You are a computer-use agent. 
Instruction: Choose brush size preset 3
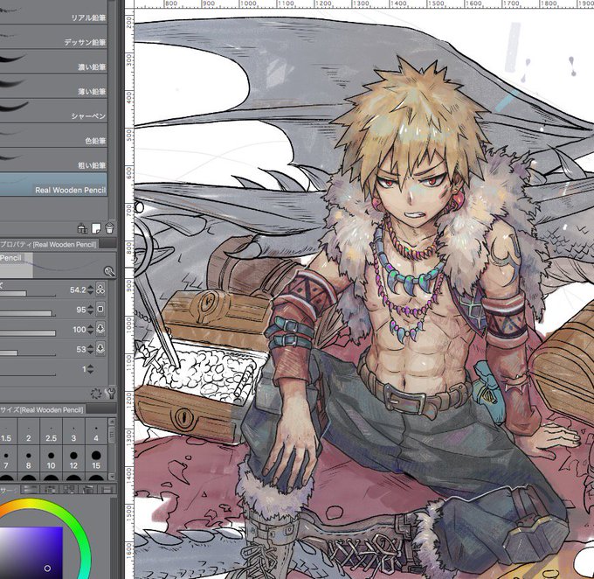coord(73,432)
